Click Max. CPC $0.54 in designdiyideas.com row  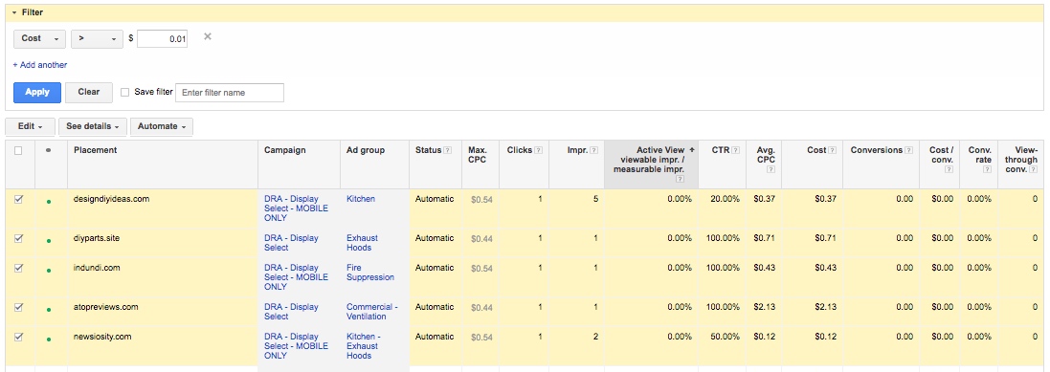pos(481,199)
